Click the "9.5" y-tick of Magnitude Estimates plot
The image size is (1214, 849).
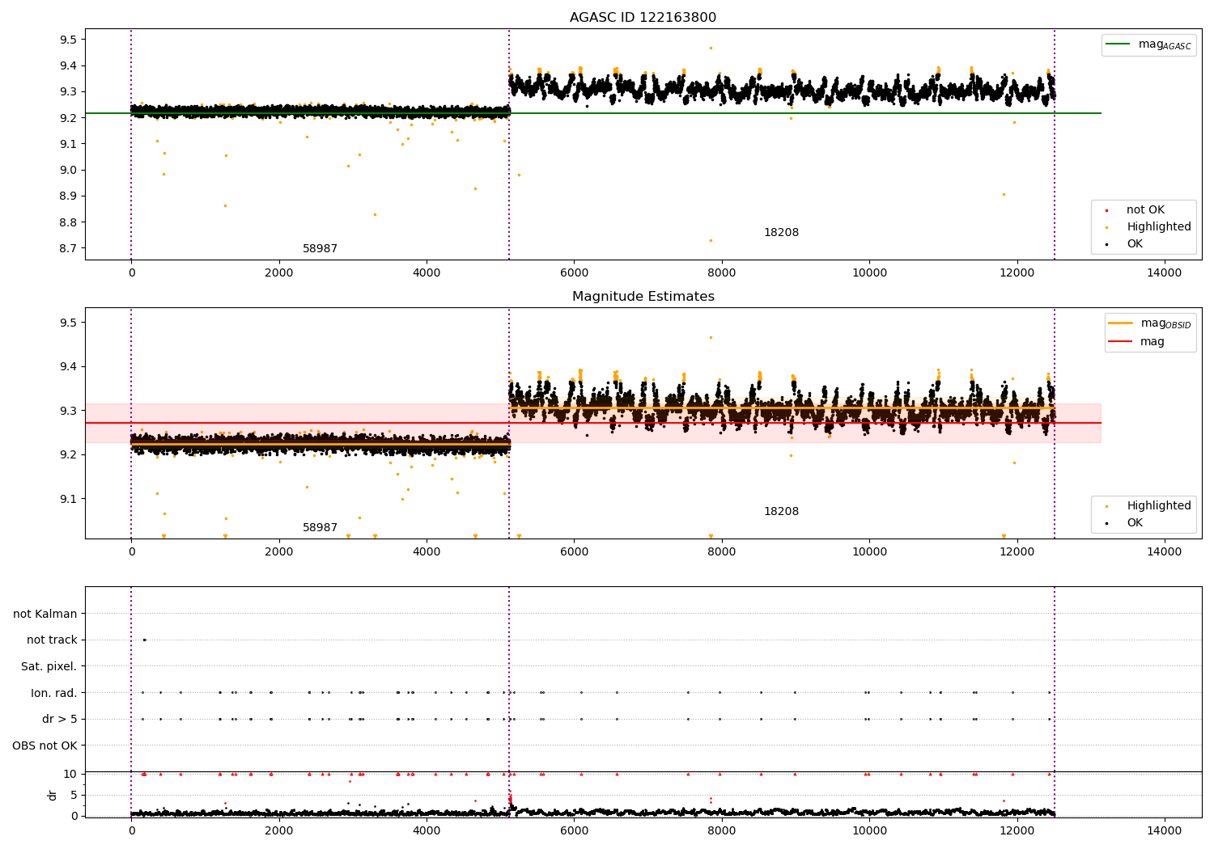coord(68,323)
